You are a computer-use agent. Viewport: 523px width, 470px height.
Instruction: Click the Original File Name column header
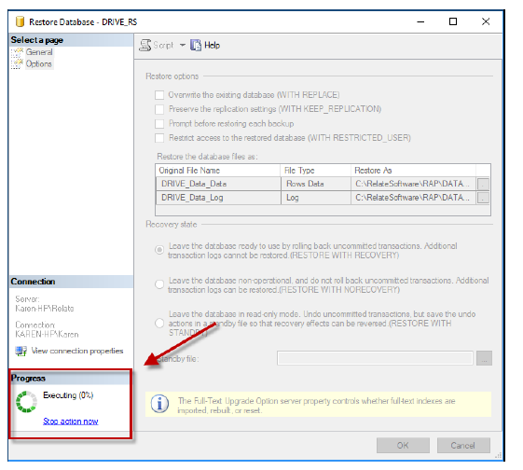point(218,171)
